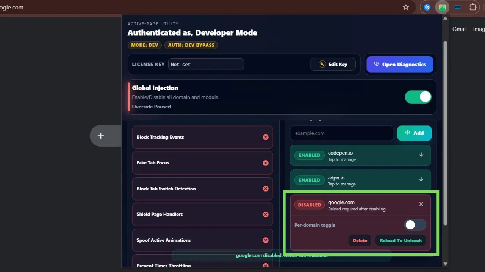Select the Spoof Active Animations module

[x=202, y=240]
